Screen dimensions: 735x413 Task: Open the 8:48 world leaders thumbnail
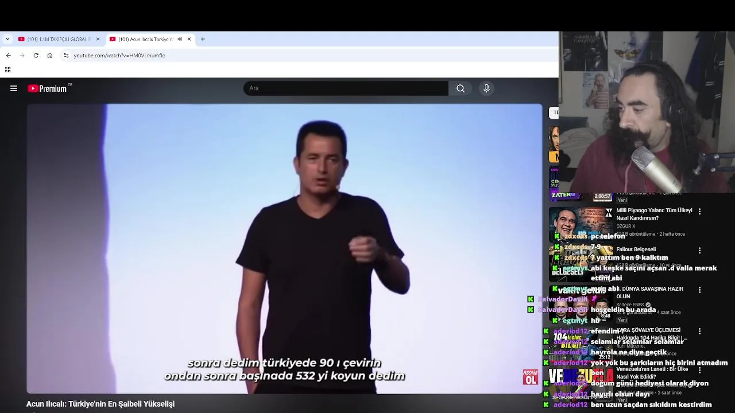click(x=581, y=303)
